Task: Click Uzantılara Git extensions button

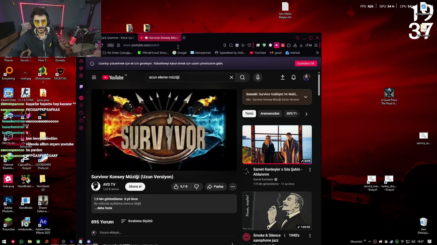Action: [x=306, y=63]
